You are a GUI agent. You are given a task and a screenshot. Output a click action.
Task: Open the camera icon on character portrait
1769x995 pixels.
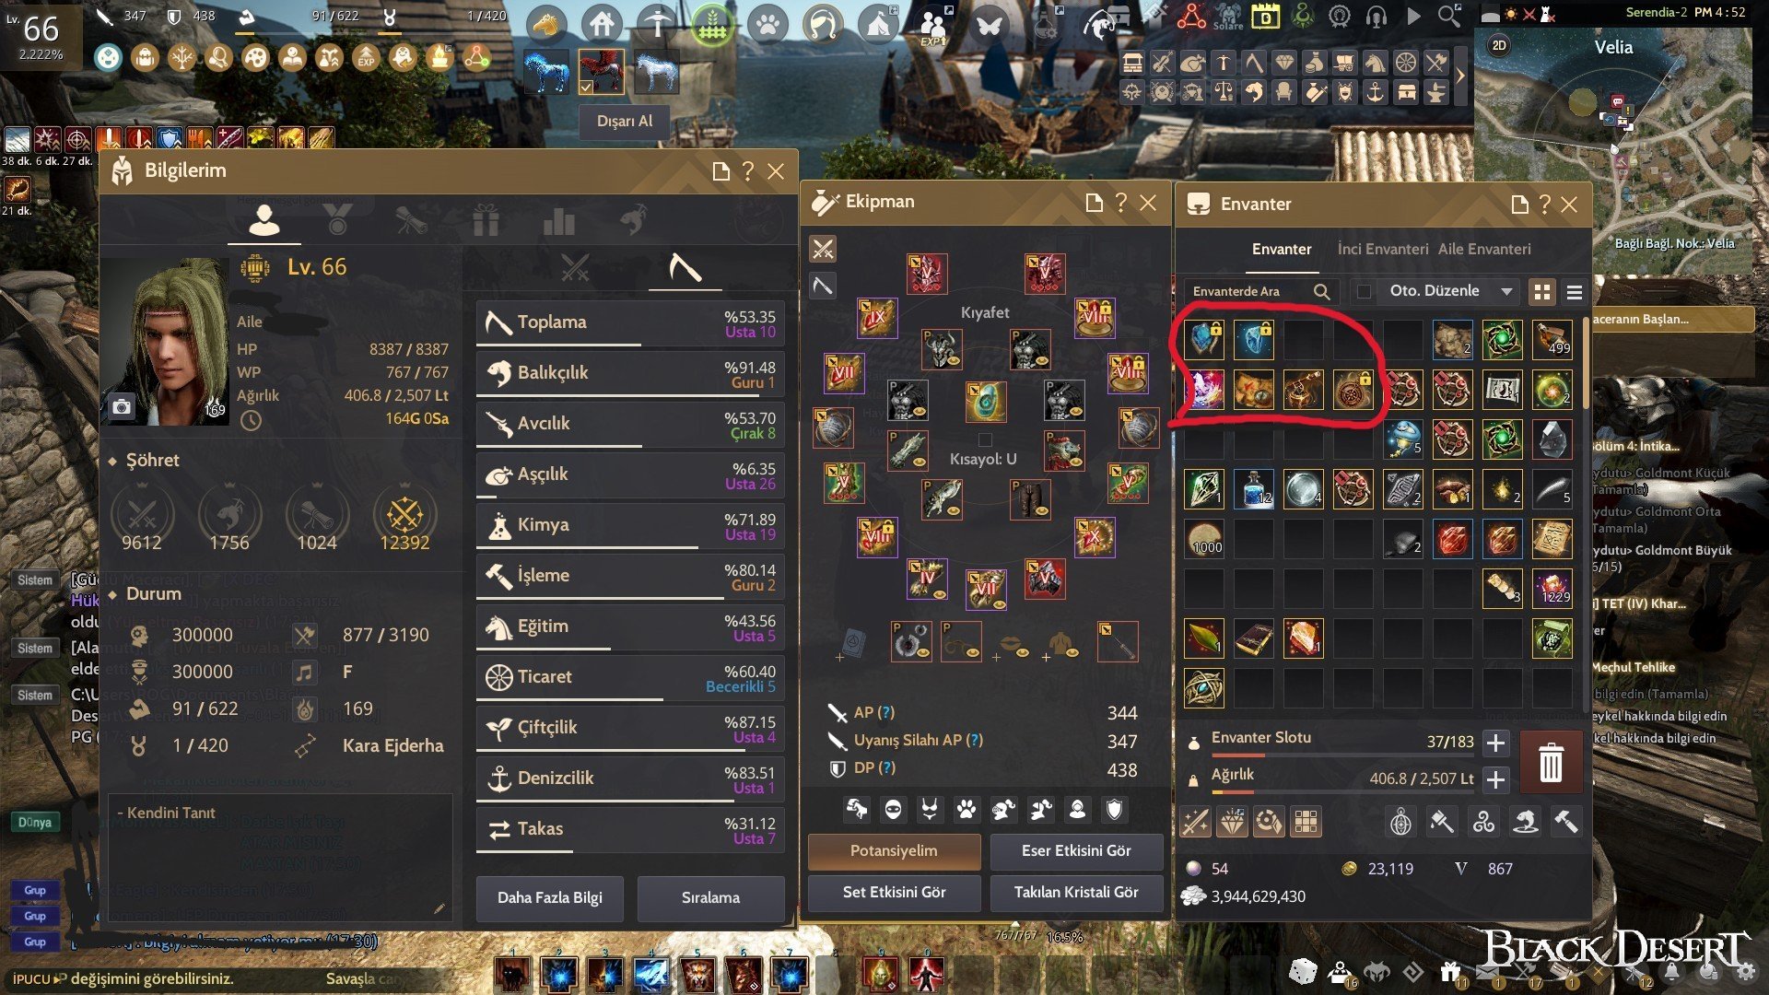(122, 406)
